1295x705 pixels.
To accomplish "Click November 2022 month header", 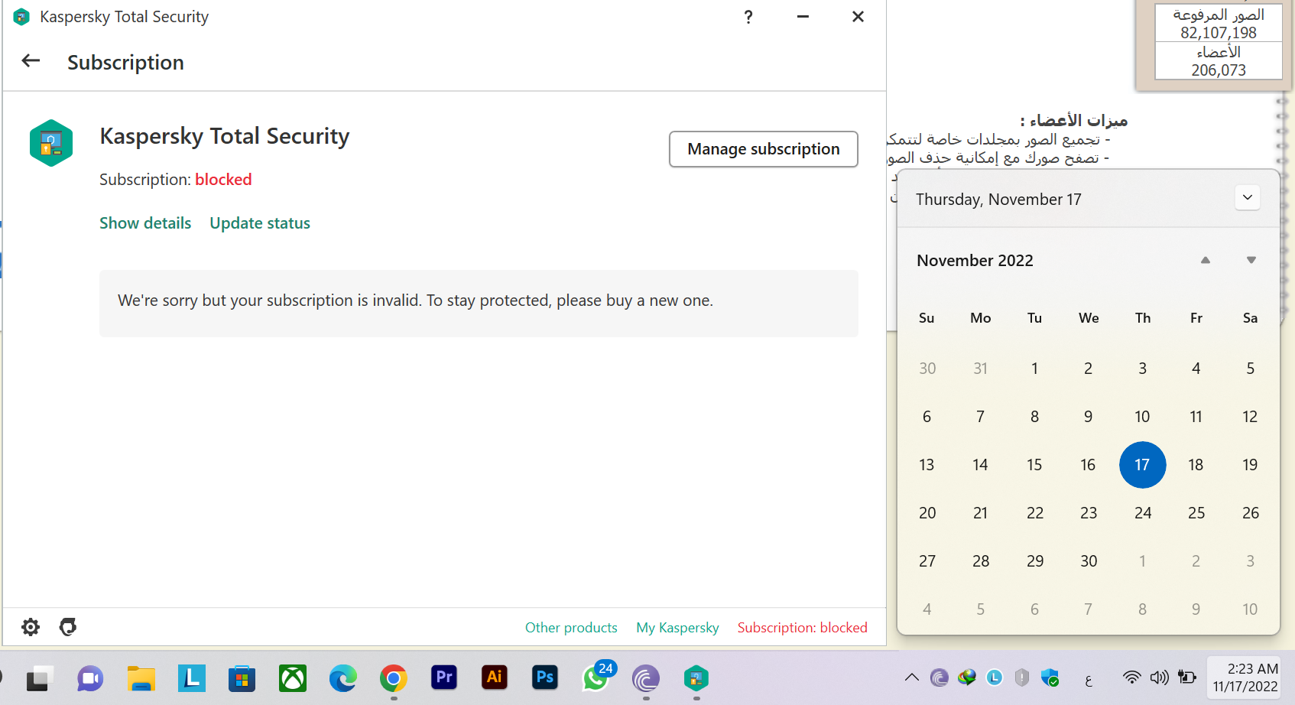I will (975, 261).
